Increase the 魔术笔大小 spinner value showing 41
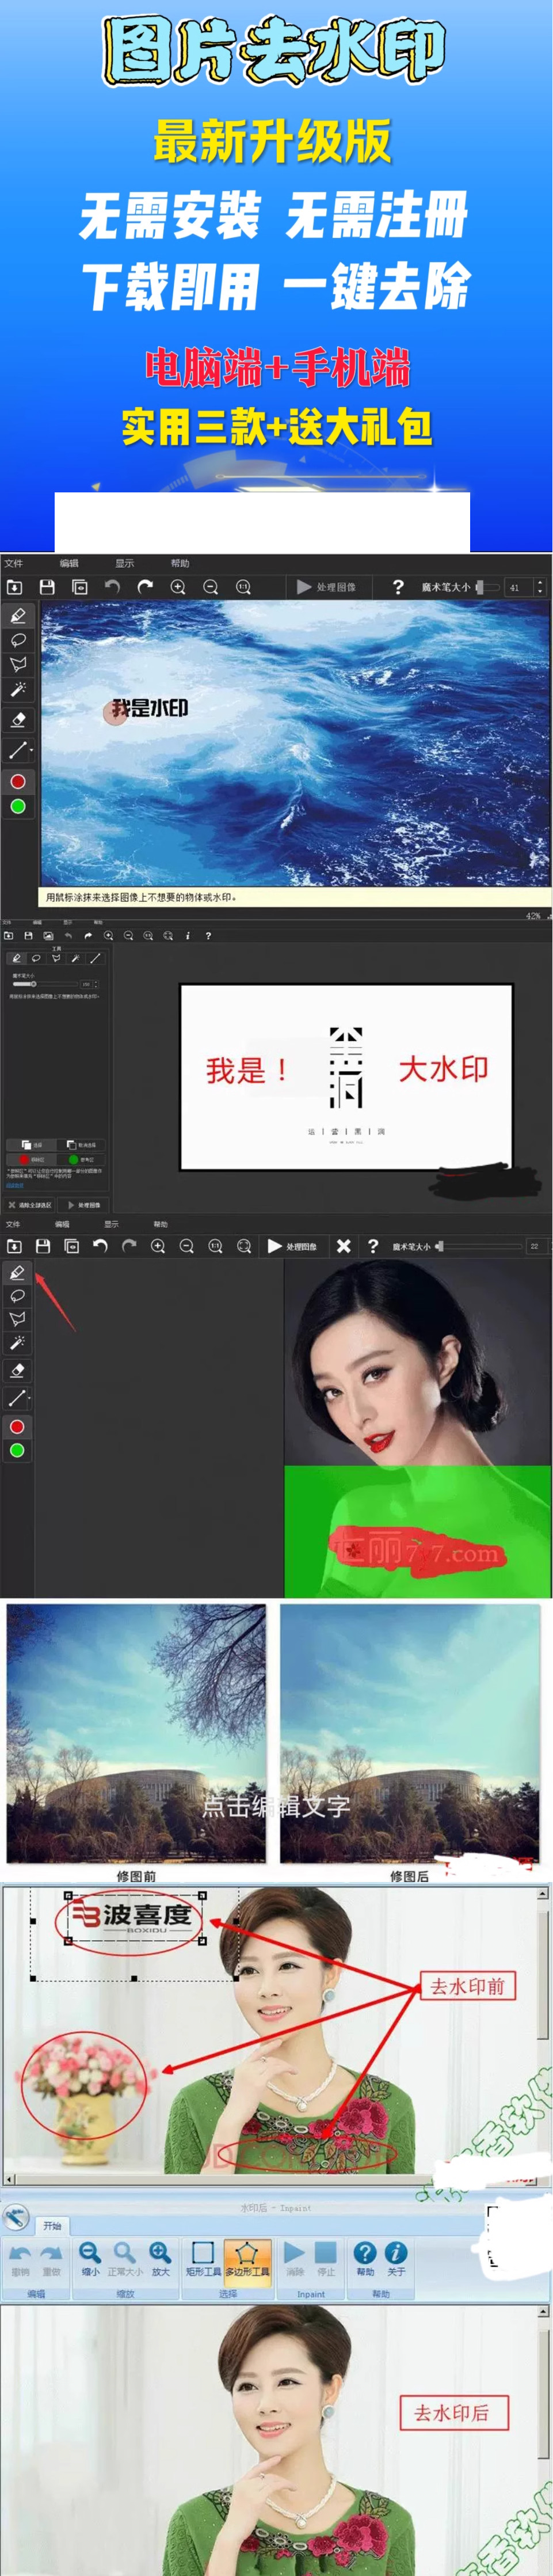 540,582
